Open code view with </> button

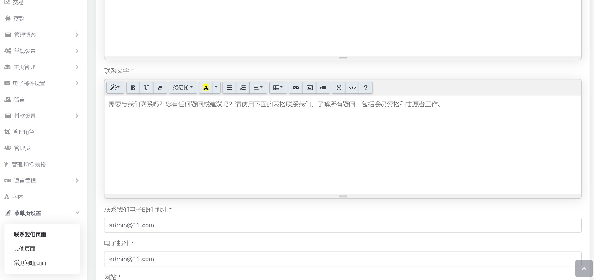[352, 88]
